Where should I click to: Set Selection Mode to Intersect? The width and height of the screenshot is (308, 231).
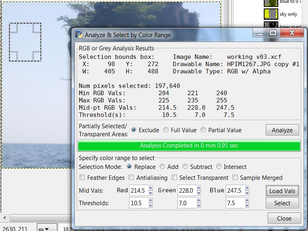coord(219,166)
